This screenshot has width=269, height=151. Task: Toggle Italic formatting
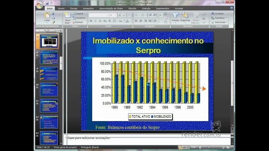tap(95, 21)
